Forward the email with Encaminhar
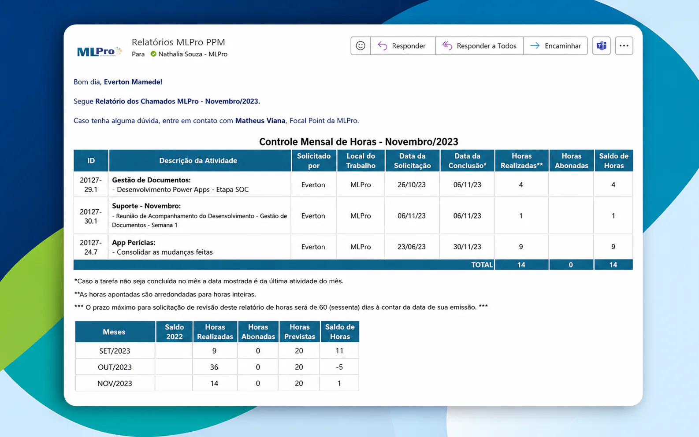Viewport: 699px width, 437px height. coord(555,46)
